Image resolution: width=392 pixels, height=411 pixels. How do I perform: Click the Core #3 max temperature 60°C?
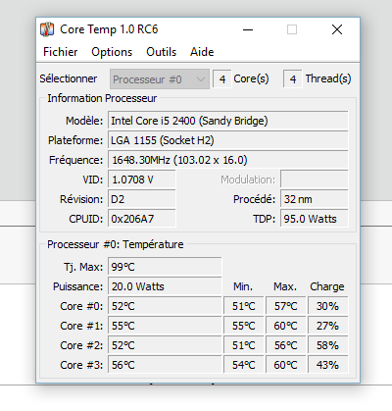286,365
